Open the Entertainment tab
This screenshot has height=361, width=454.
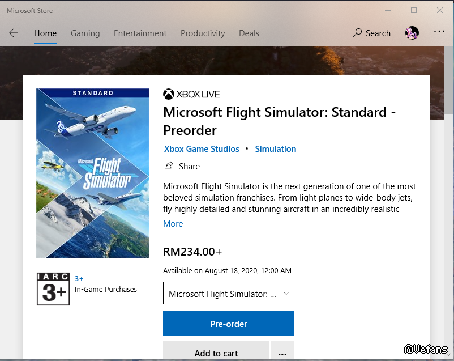140,33
